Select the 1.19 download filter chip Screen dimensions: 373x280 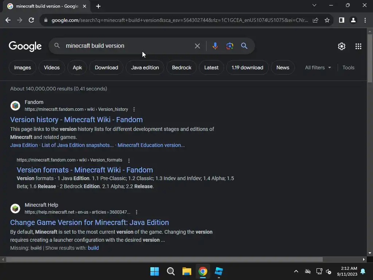pyautogui.click(x=247, y=67)
